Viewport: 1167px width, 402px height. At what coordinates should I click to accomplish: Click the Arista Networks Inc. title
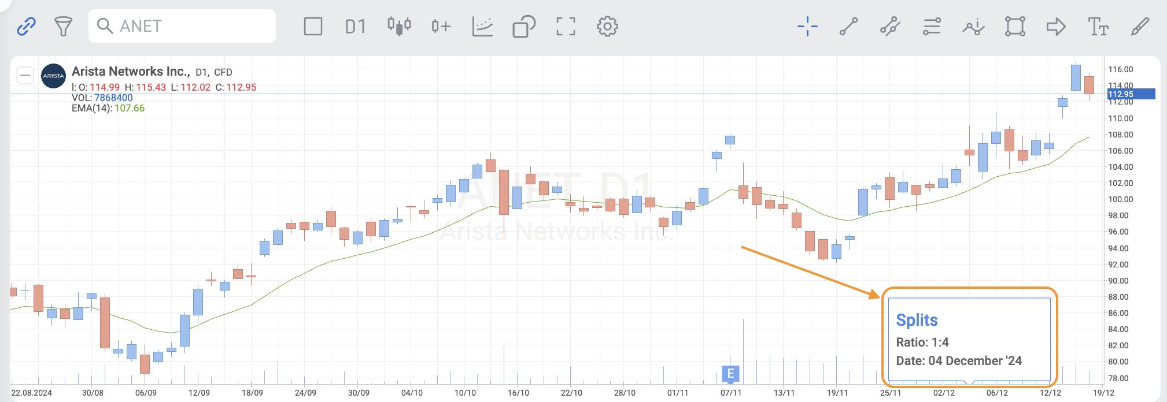point(131,72)
